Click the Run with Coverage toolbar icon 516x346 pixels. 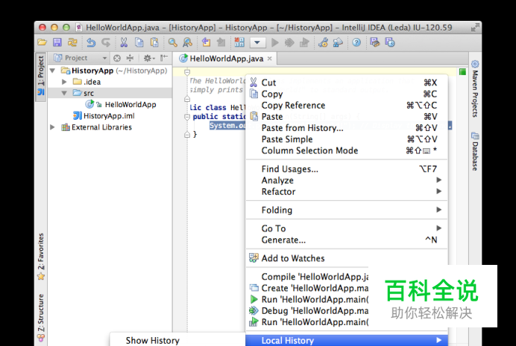click(304, 42)
